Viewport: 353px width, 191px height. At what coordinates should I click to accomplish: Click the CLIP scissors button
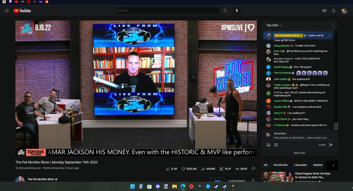pos(225,169)
